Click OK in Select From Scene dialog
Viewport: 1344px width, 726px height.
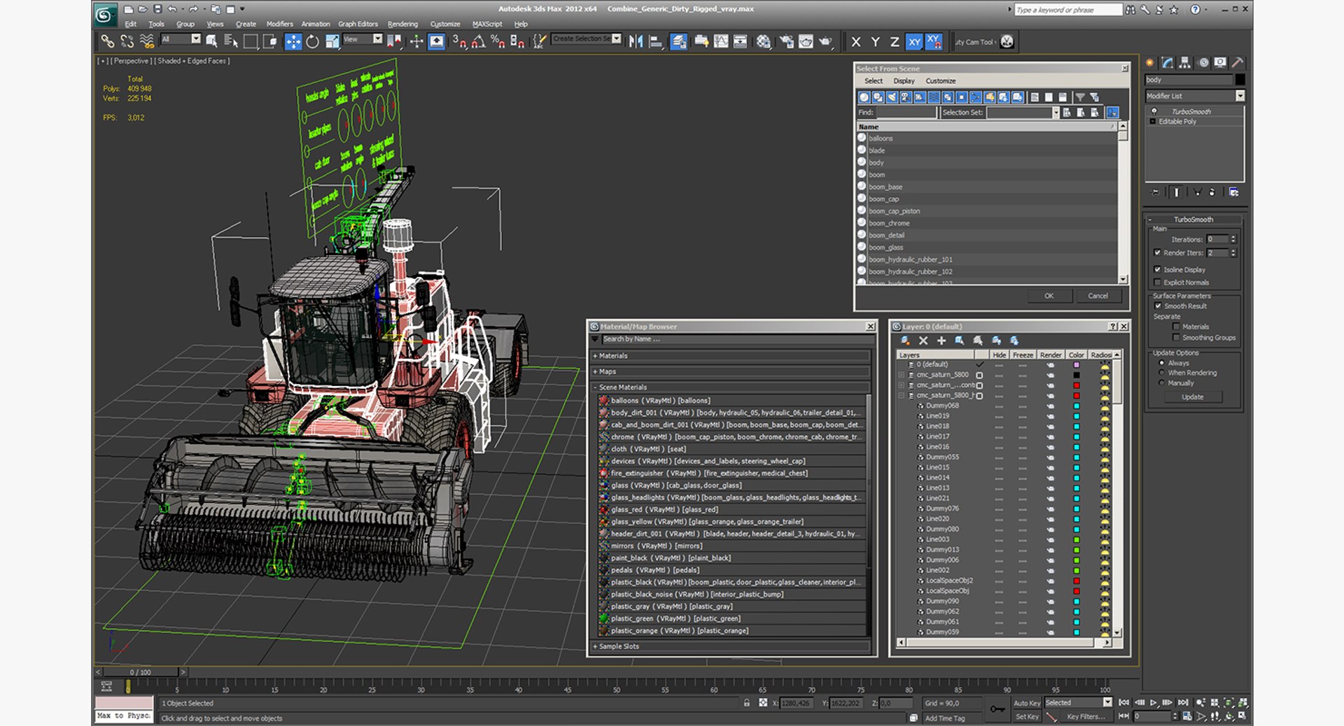coord(1049,296)
